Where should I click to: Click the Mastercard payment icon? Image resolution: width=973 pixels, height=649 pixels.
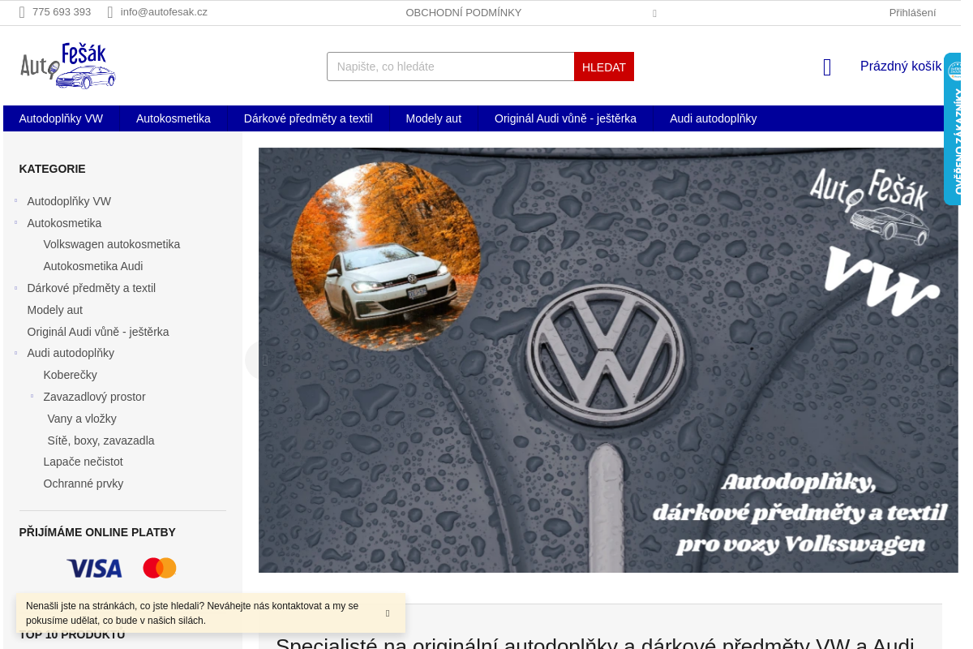click(159, 568)
